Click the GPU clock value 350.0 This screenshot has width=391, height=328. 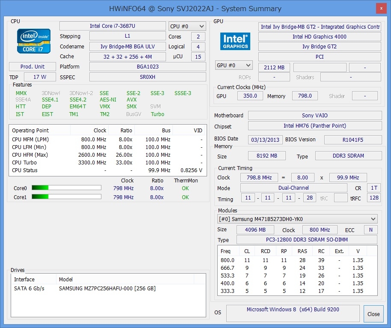250,96
